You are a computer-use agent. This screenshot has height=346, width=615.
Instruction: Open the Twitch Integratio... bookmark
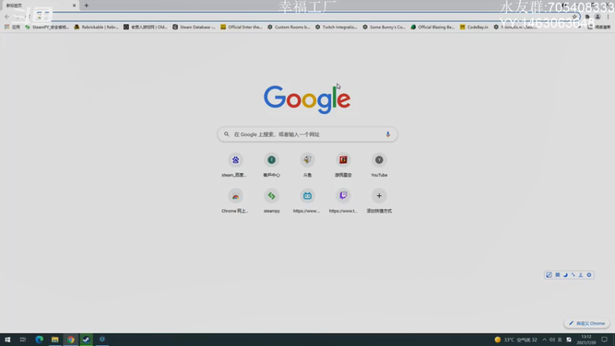tap(337, 27)
